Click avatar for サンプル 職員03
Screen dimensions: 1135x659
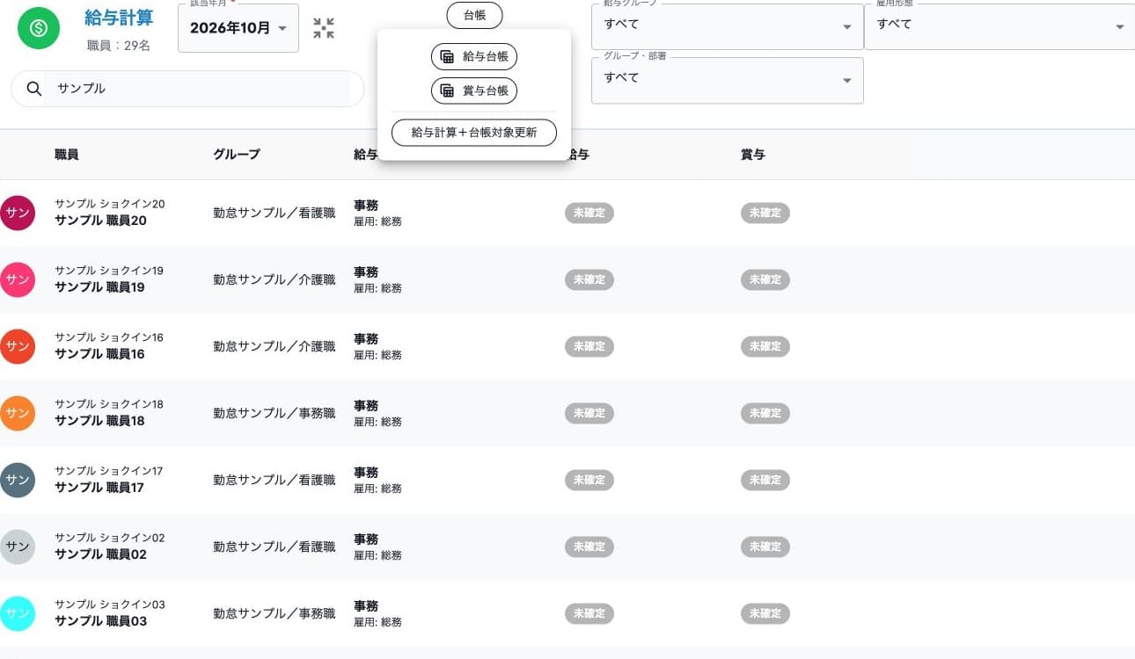click(18, 613)
